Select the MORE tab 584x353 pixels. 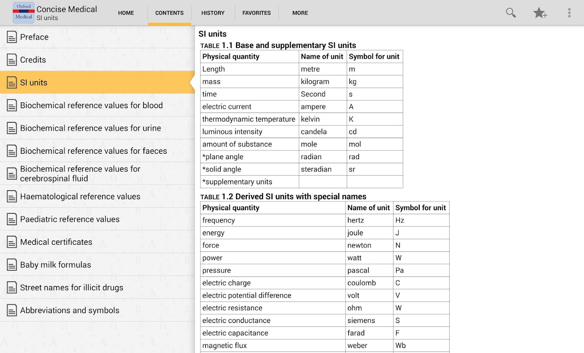tap(300, 13)
